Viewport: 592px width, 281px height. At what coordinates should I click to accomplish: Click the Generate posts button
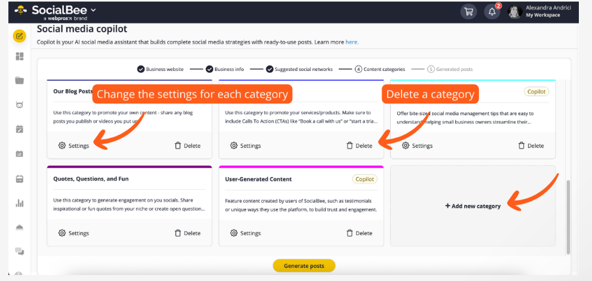(304, 265)
